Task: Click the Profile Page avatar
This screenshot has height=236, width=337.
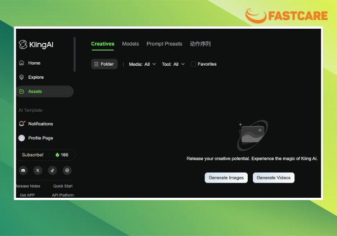Action: 21,138
